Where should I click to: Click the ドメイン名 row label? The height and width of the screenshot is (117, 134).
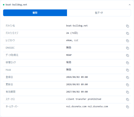[10, 26]
